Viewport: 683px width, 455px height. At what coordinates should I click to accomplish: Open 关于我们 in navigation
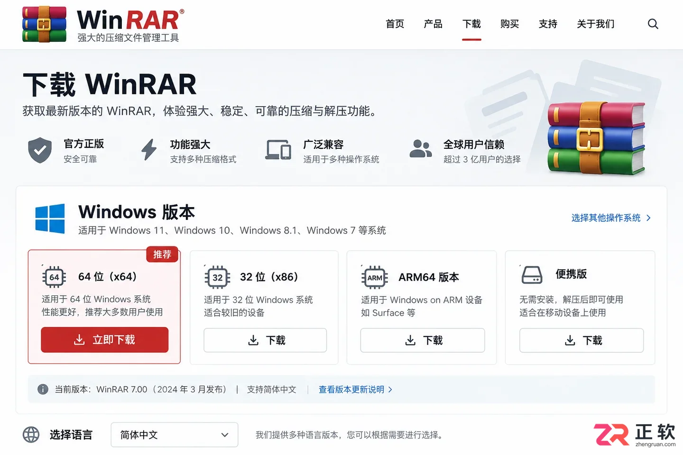[596, 24]
